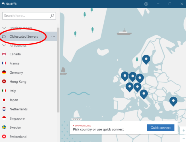The width and height of the screenshot is (186, 142).
Task: Click the NordVPN logo in the title bar
Action: pyautogui.click(x=3, y=4)
